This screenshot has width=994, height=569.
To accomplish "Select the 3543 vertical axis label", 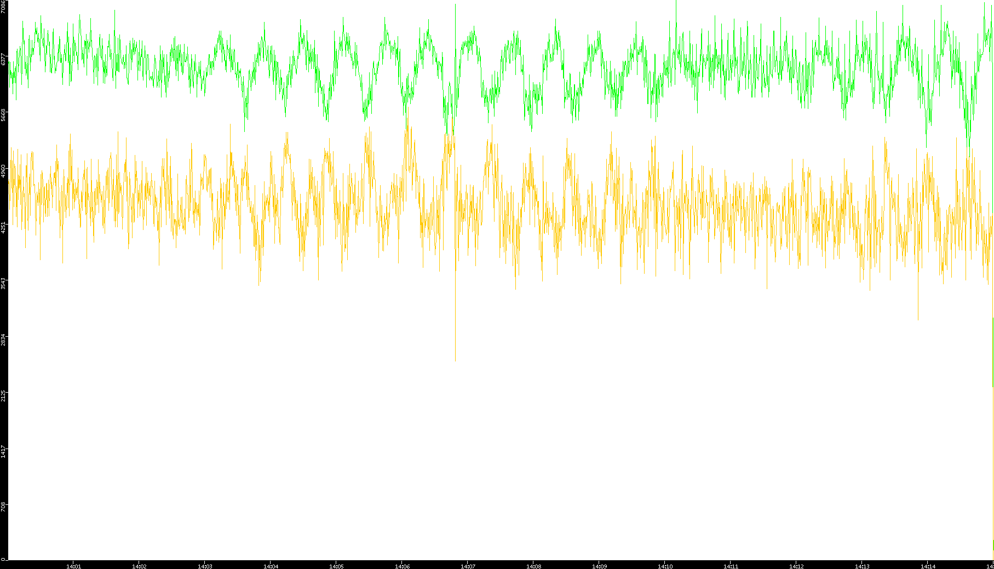I will click(x=3, y=283).
